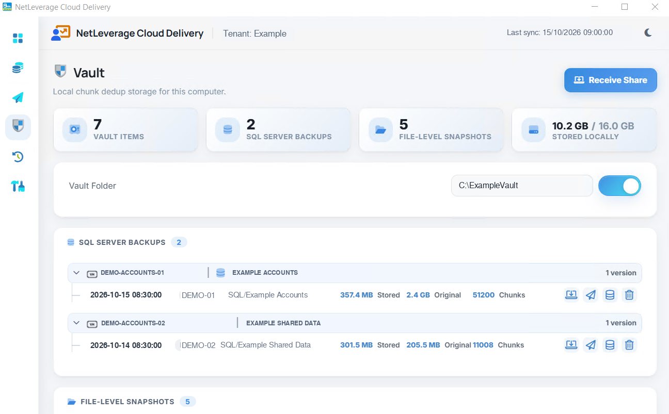Restore Example Accounts to database icon
669x414 pixels.
tap(610, 295)
